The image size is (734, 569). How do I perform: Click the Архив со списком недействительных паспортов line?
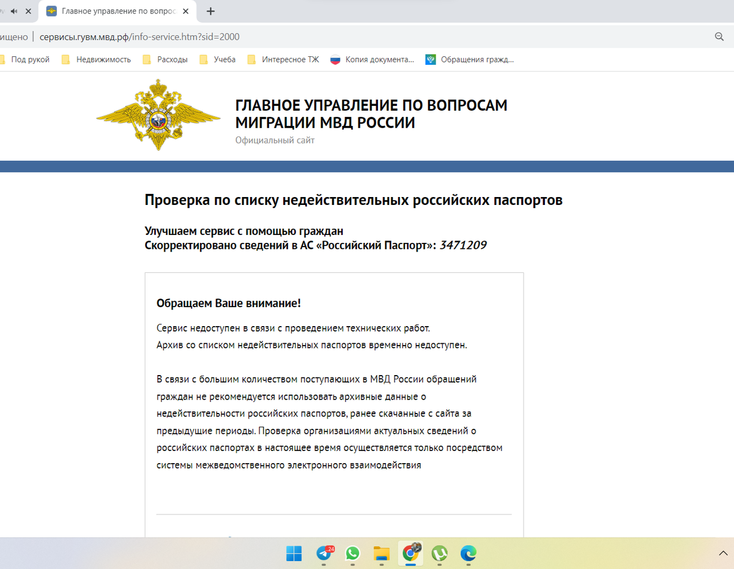(x=311, y=344)
